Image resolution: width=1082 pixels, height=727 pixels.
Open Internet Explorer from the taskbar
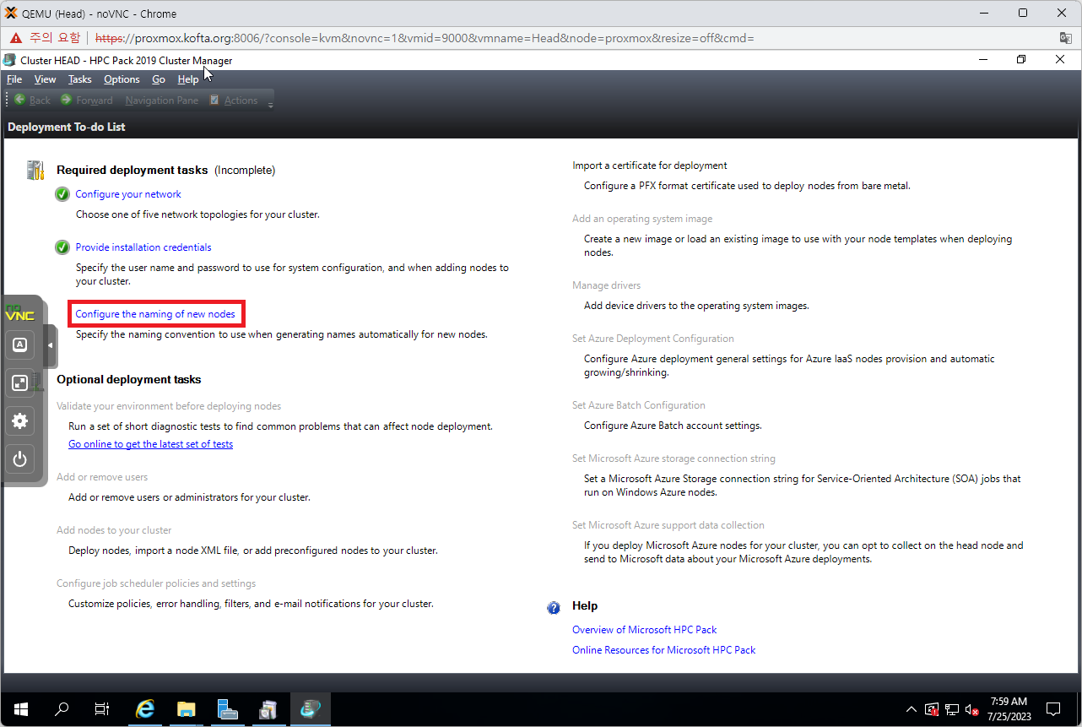pos(145,709)
